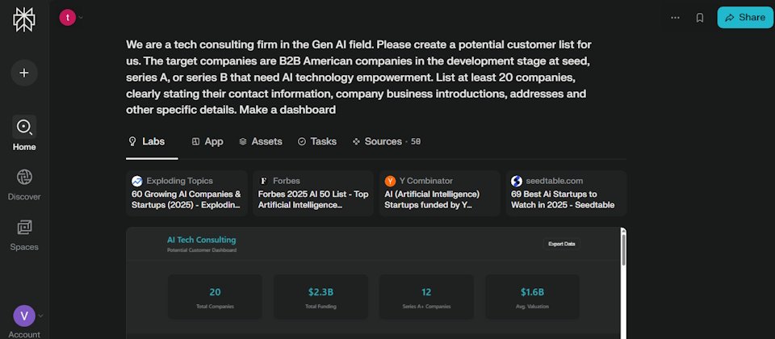The height and width of the screenshot is (339, 775).
Task: Start a new thread with plus icon
Action: [24, 73]
